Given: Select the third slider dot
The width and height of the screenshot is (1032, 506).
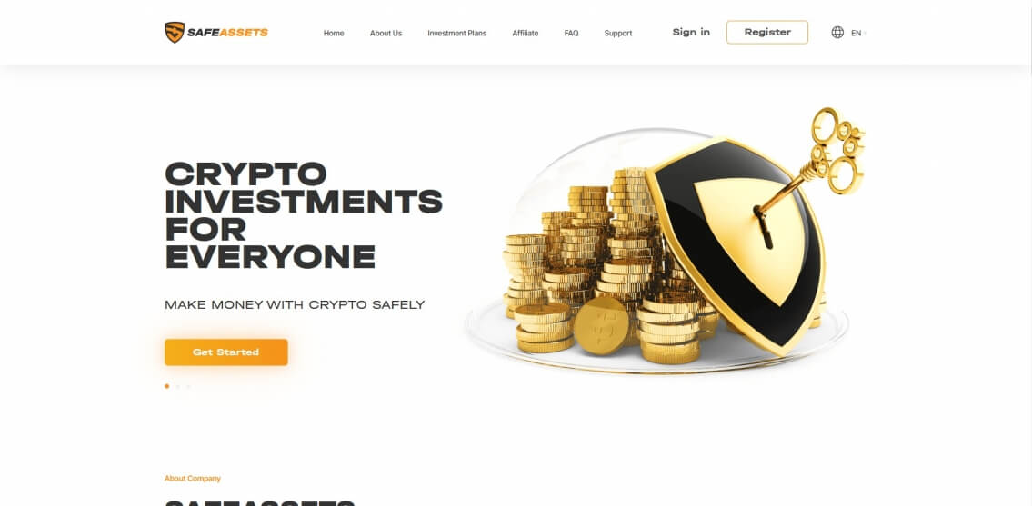Looking at the screenshot, I should [188, 386].
